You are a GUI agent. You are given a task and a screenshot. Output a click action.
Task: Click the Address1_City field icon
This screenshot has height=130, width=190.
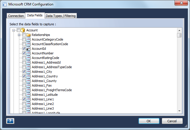coord(28,72)
